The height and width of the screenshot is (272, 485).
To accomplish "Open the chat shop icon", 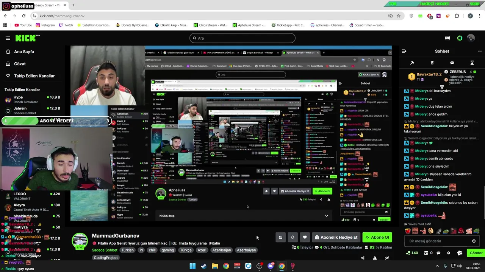I will pos(426,253).
